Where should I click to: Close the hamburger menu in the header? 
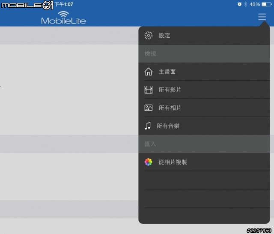pyautogui.click(x=262, y=17)
